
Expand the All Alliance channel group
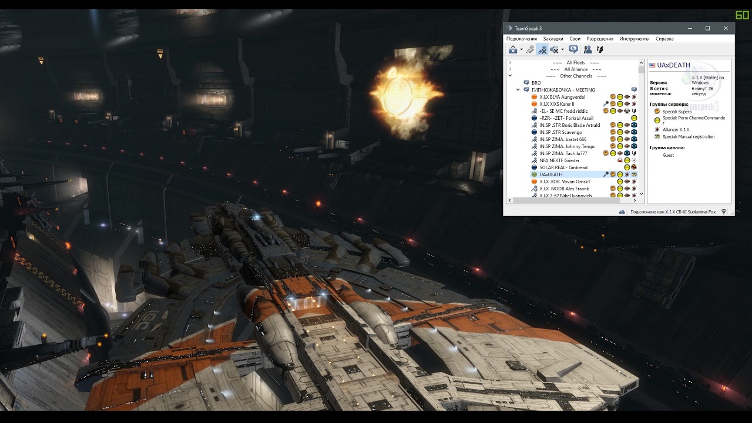(x=510, y=69)
